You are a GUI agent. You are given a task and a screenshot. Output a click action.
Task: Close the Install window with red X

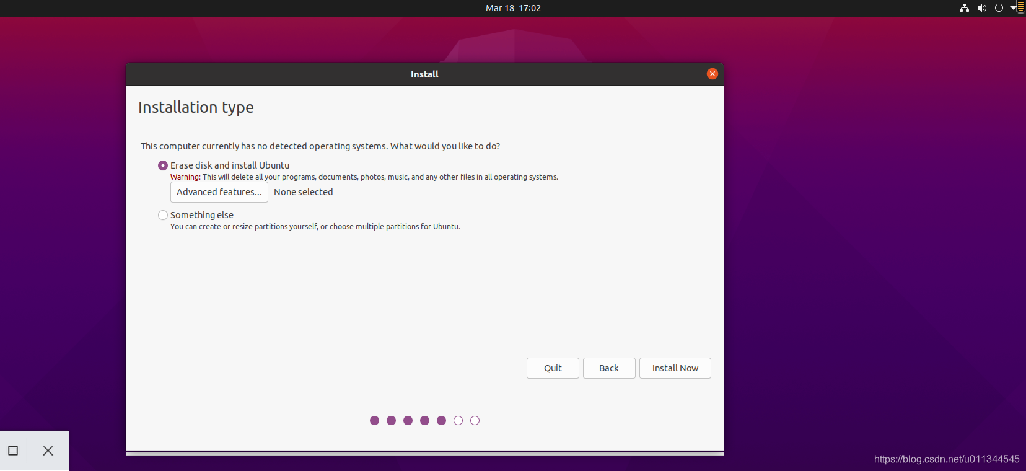(x=712, y=74)
